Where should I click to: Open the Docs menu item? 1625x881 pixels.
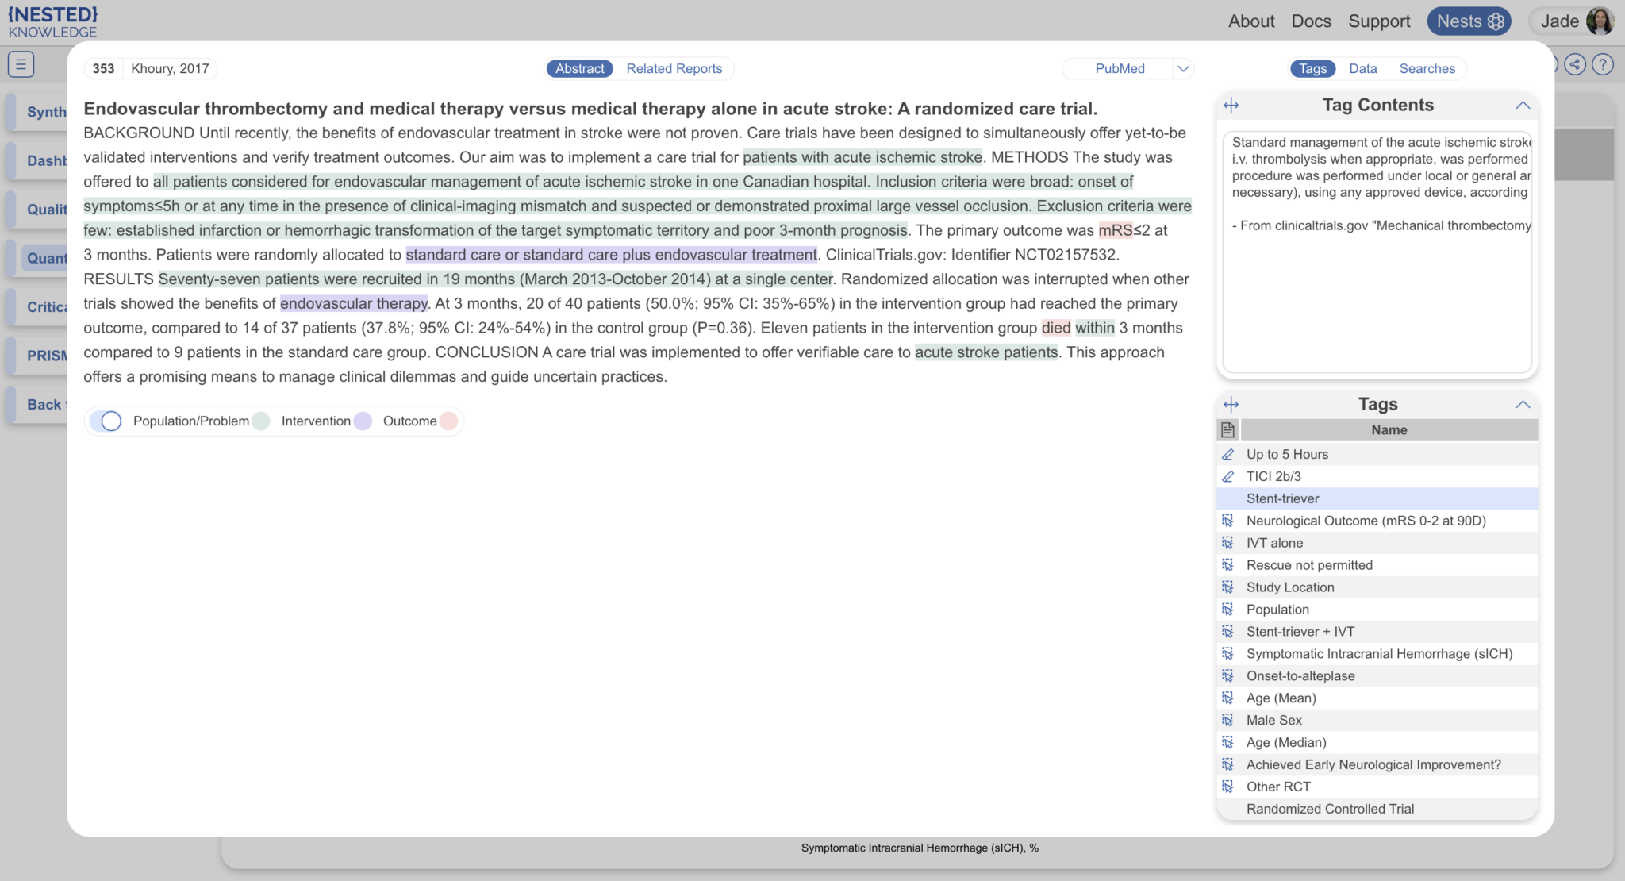(1311, 21)
